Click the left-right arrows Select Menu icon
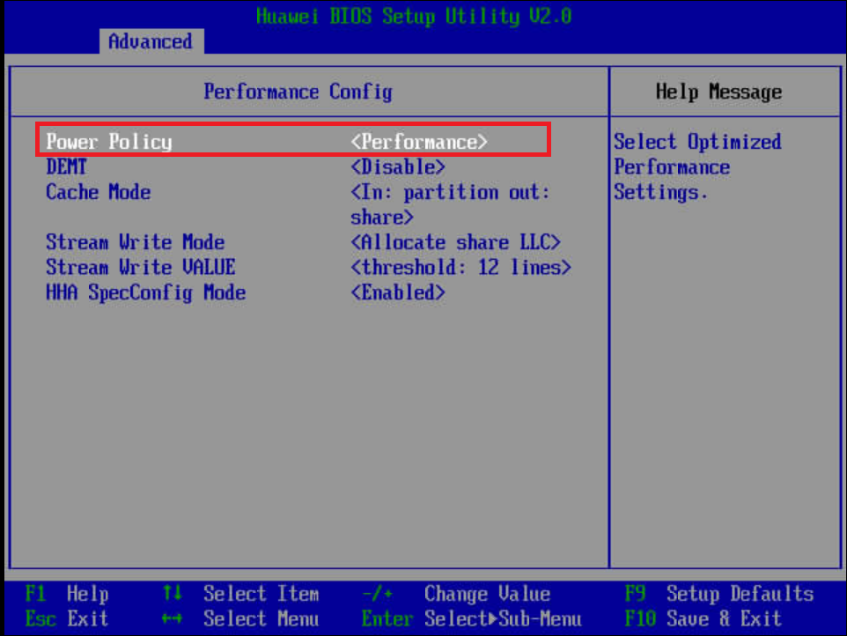Image resolution: width=847 pixels, height=636 pixels. point(172,619)
